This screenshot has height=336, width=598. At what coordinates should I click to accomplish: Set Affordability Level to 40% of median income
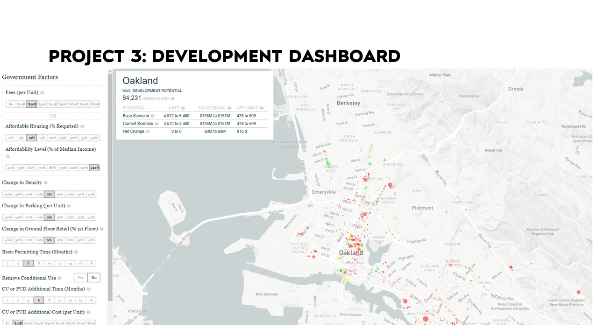coord(11,168)
